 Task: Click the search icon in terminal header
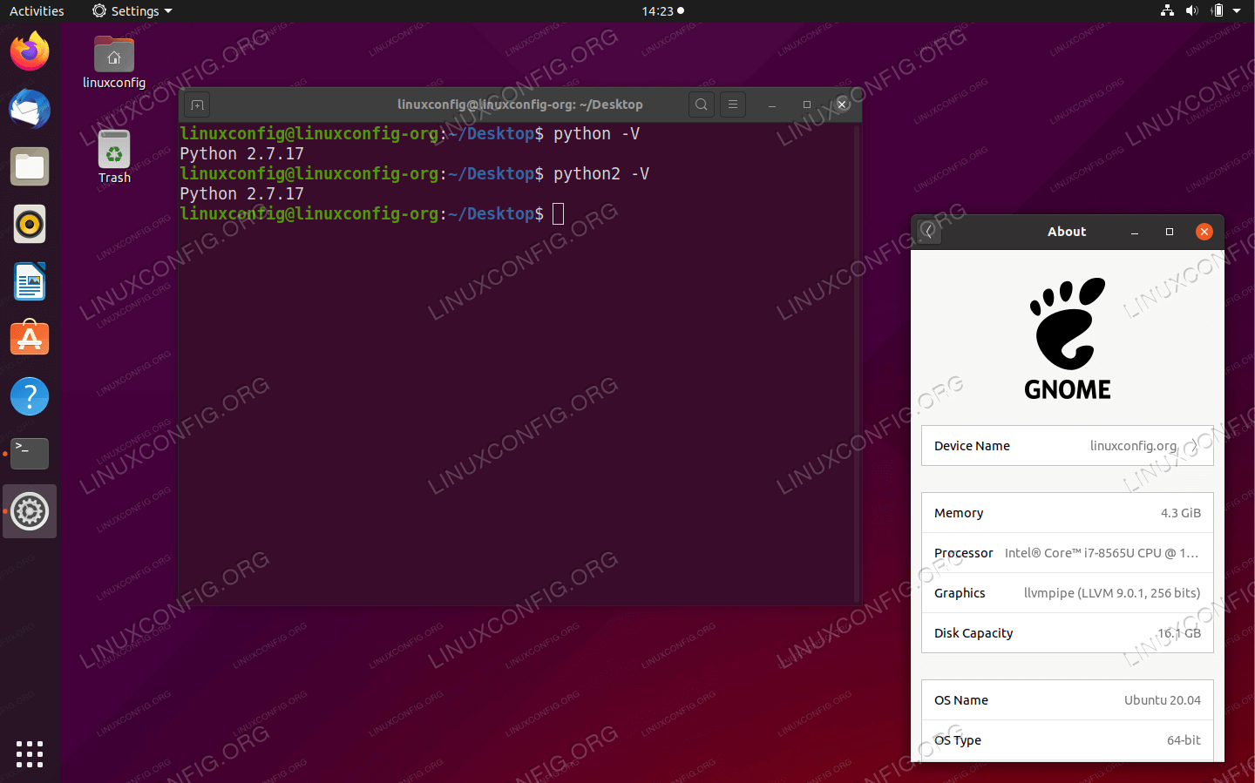click(701, 105)
